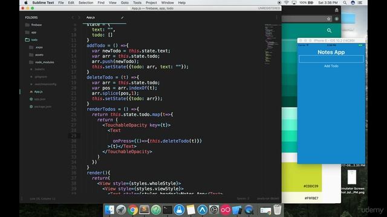Open QuickTime Player from the Dock
This screenshot has width=387, height=217.
click(x=249, y=210)
